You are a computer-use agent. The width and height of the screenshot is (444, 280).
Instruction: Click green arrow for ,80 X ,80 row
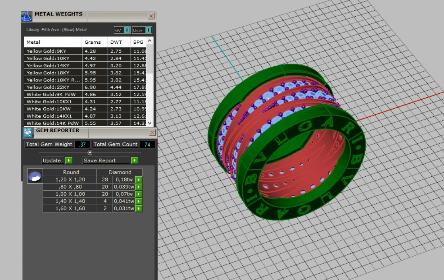(x=138, y=187)
